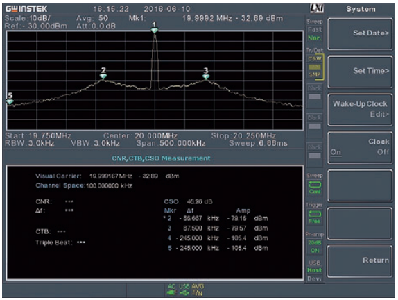Screen dimensions: 398x300
Task: Edit the Wake-Up Clock settings
Action: 360,109
